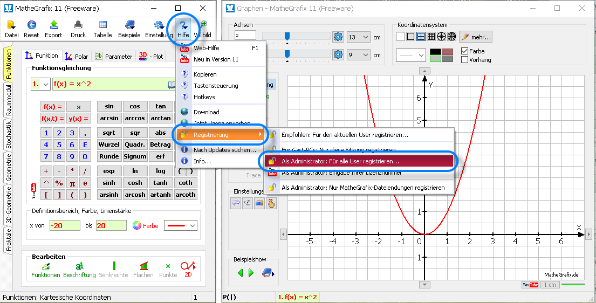Select the reddish-brown color swatch
The width and height of the screenshot is (596, 303).
(447, 52)
